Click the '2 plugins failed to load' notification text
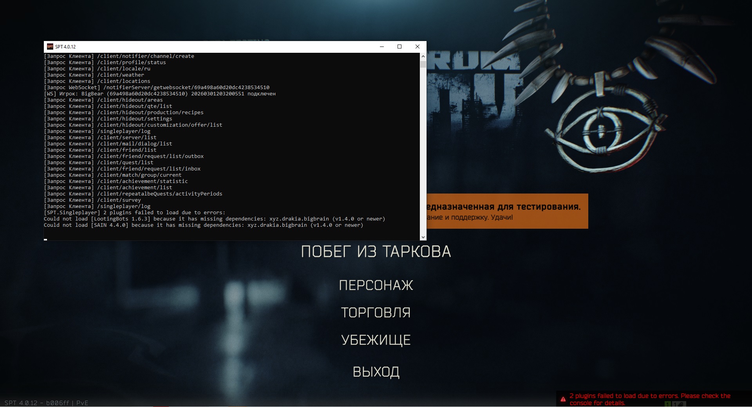 (650, 399)
